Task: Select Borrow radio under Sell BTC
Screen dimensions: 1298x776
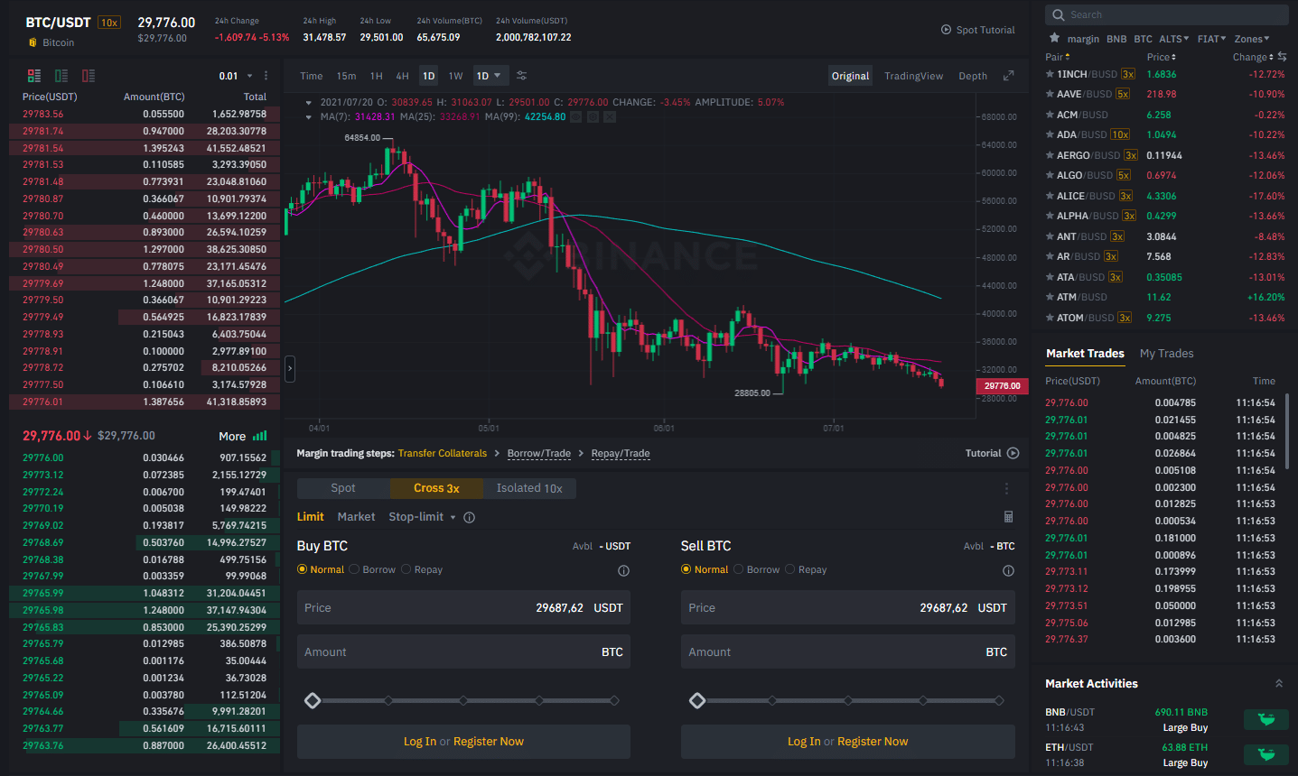Action: coord(739,569)
